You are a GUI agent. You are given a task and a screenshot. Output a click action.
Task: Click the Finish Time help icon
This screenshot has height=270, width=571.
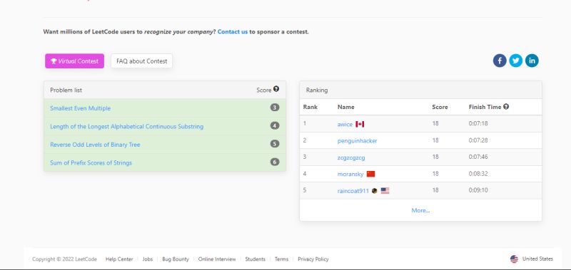pyautogui.click(x=506, y=107)
